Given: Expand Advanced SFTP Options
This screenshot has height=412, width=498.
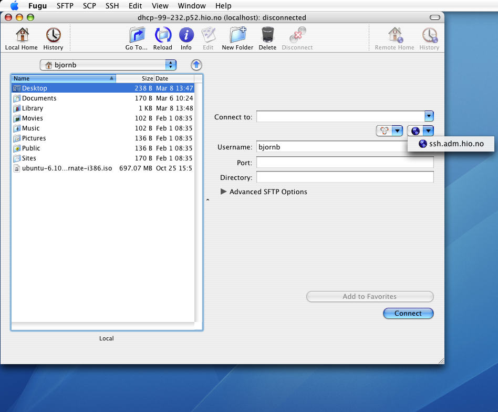Looking at the screenshot, I should pos(224,192).
